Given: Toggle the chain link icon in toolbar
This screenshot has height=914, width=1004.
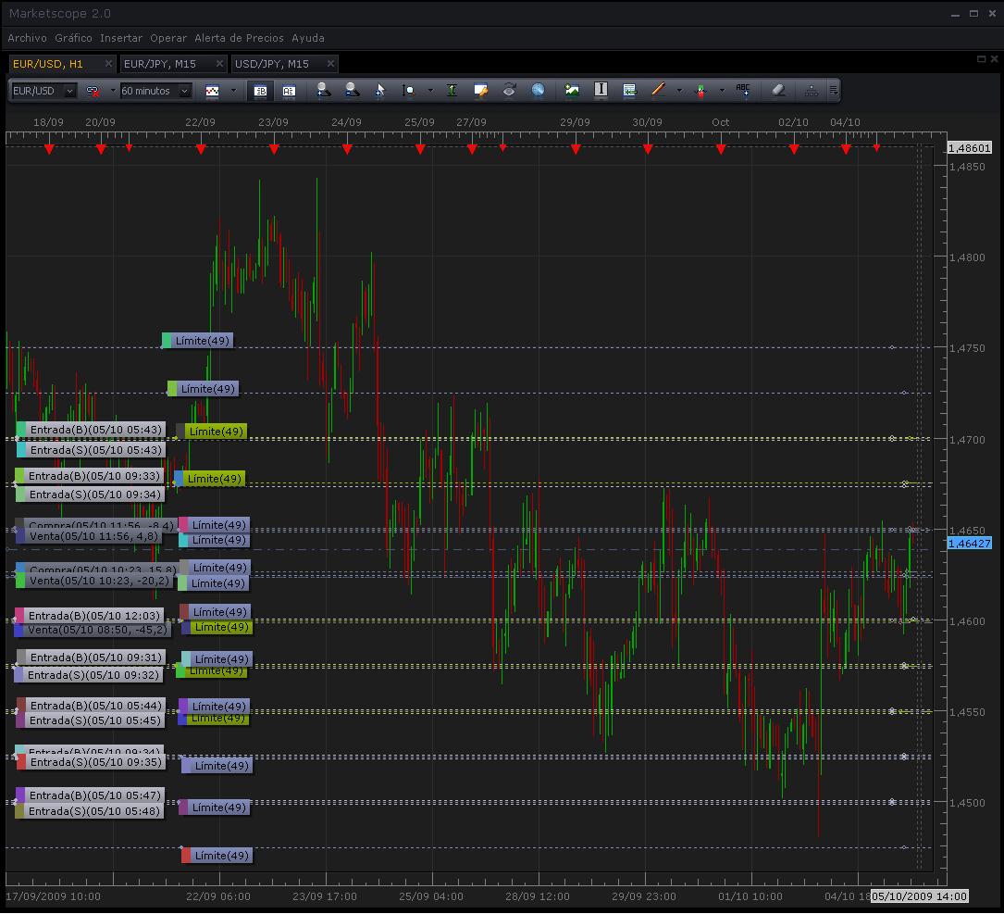Looking at the screenshot, I should 93,91.
